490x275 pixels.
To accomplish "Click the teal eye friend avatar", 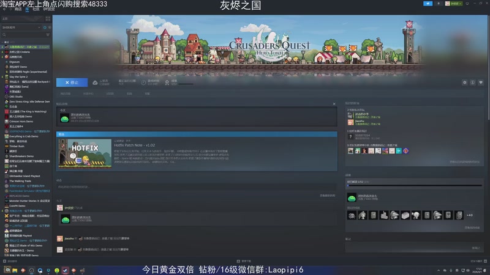I will (x=399, y=151).
